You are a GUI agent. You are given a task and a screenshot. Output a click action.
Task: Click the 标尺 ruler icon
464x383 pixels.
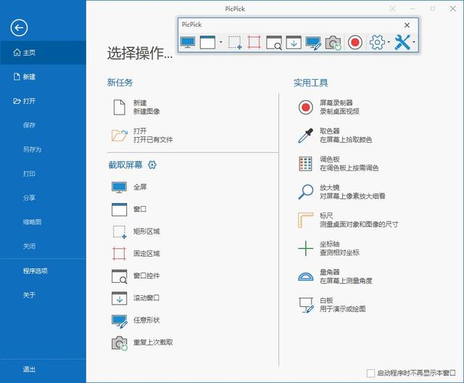click(x=306, y=220)
